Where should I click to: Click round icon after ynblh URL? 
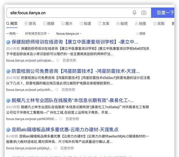57,90
